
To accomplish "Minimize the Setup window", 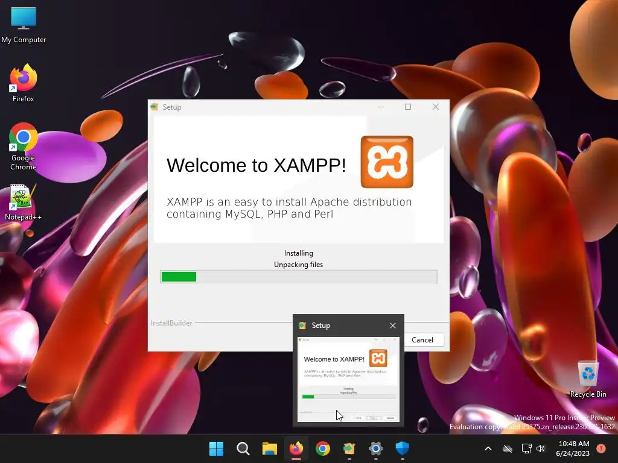I will tap(381, 107).
